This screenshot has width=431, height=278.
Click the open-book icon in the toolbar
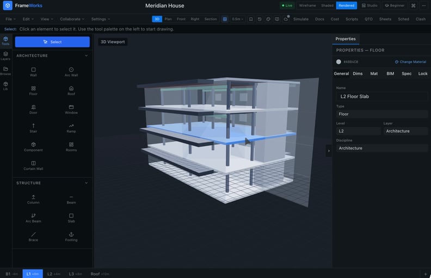pos(277,19)
